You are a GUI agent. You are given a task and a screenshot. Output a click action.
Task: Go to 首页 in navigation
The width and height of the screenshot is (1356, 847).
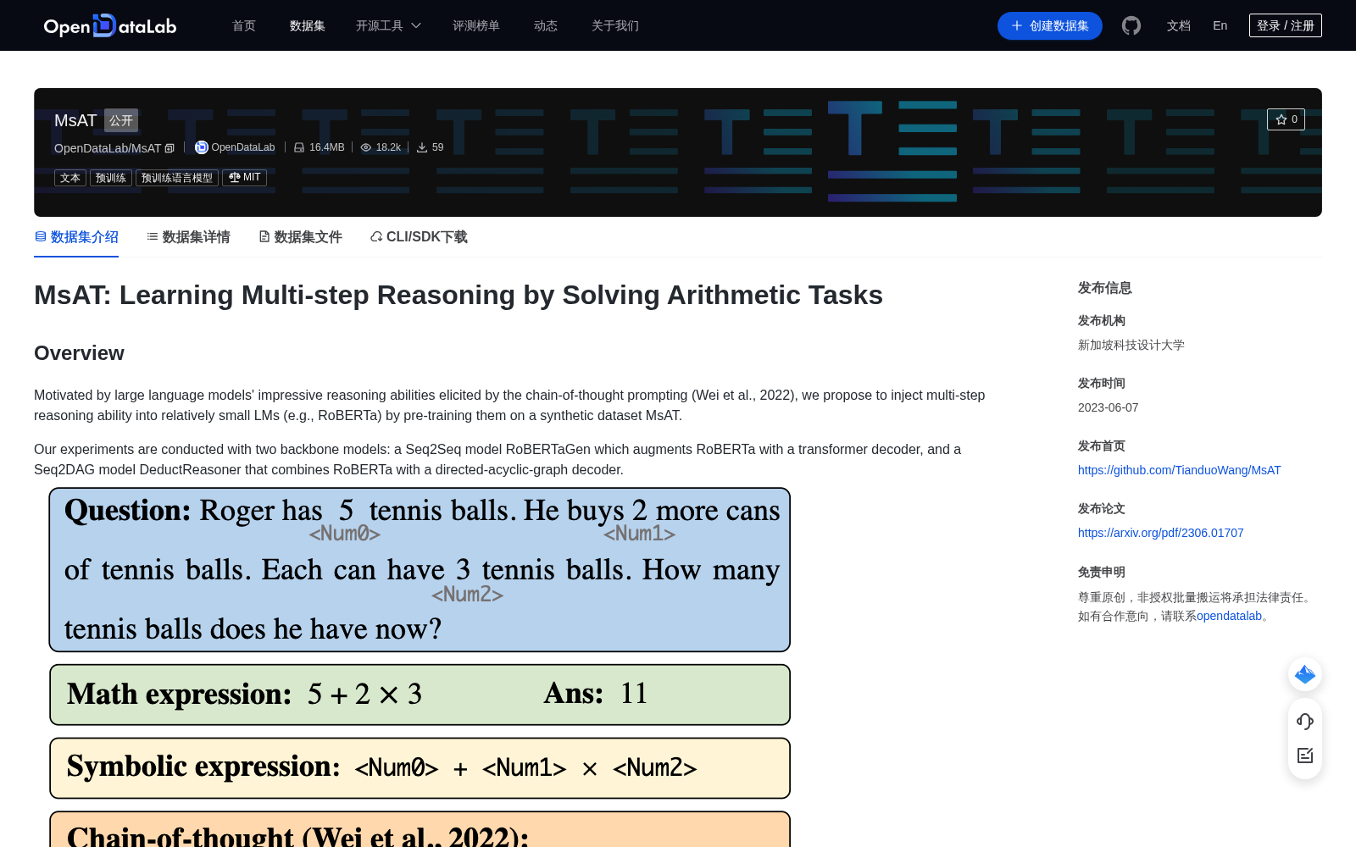244,25
